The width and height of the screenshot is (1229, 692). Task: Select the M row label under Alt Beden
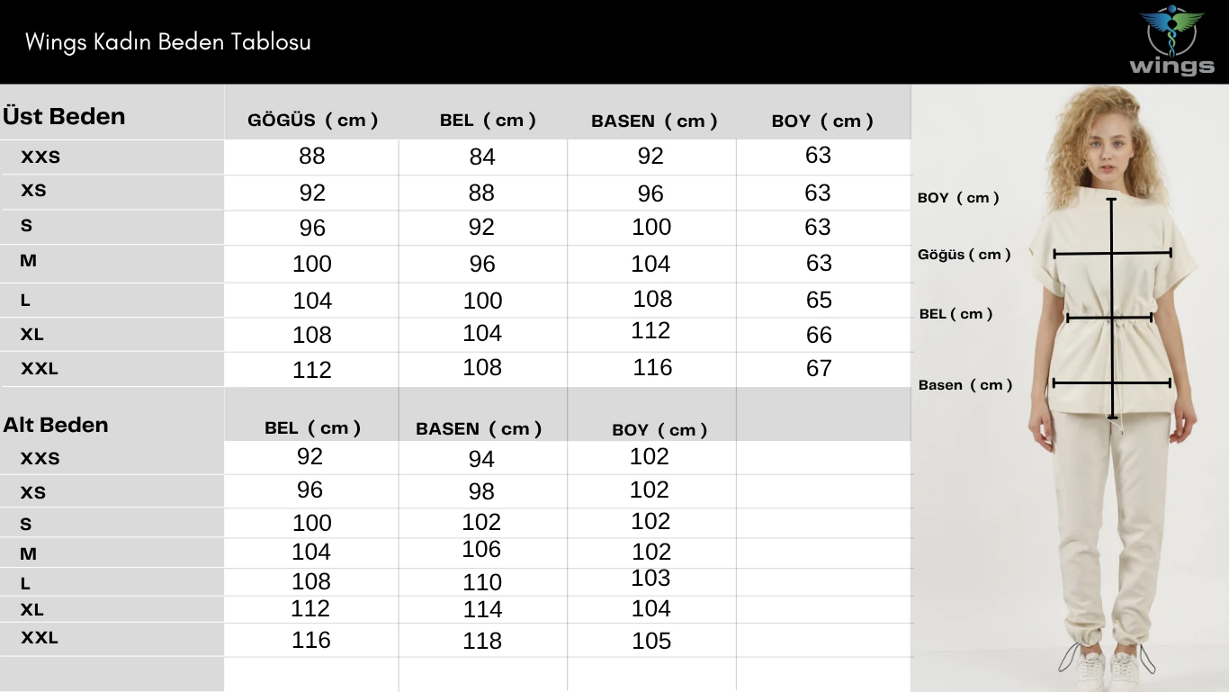point(29,554)
